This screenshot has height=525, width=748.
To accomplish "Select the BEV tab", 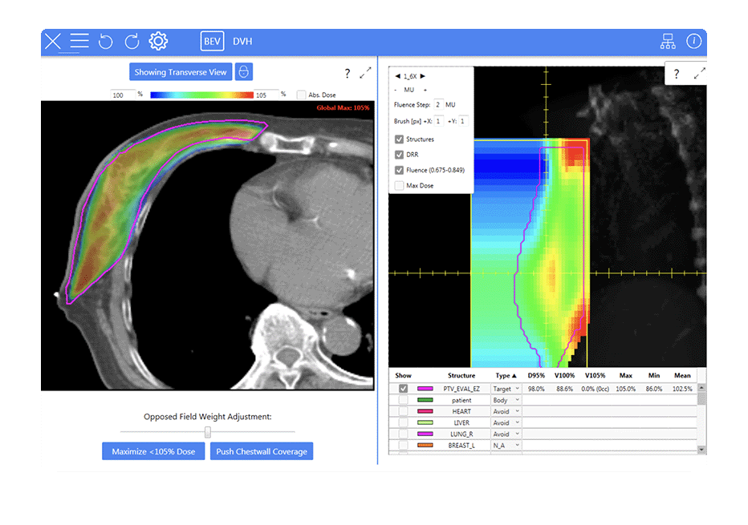I will (x=212, y=42).
